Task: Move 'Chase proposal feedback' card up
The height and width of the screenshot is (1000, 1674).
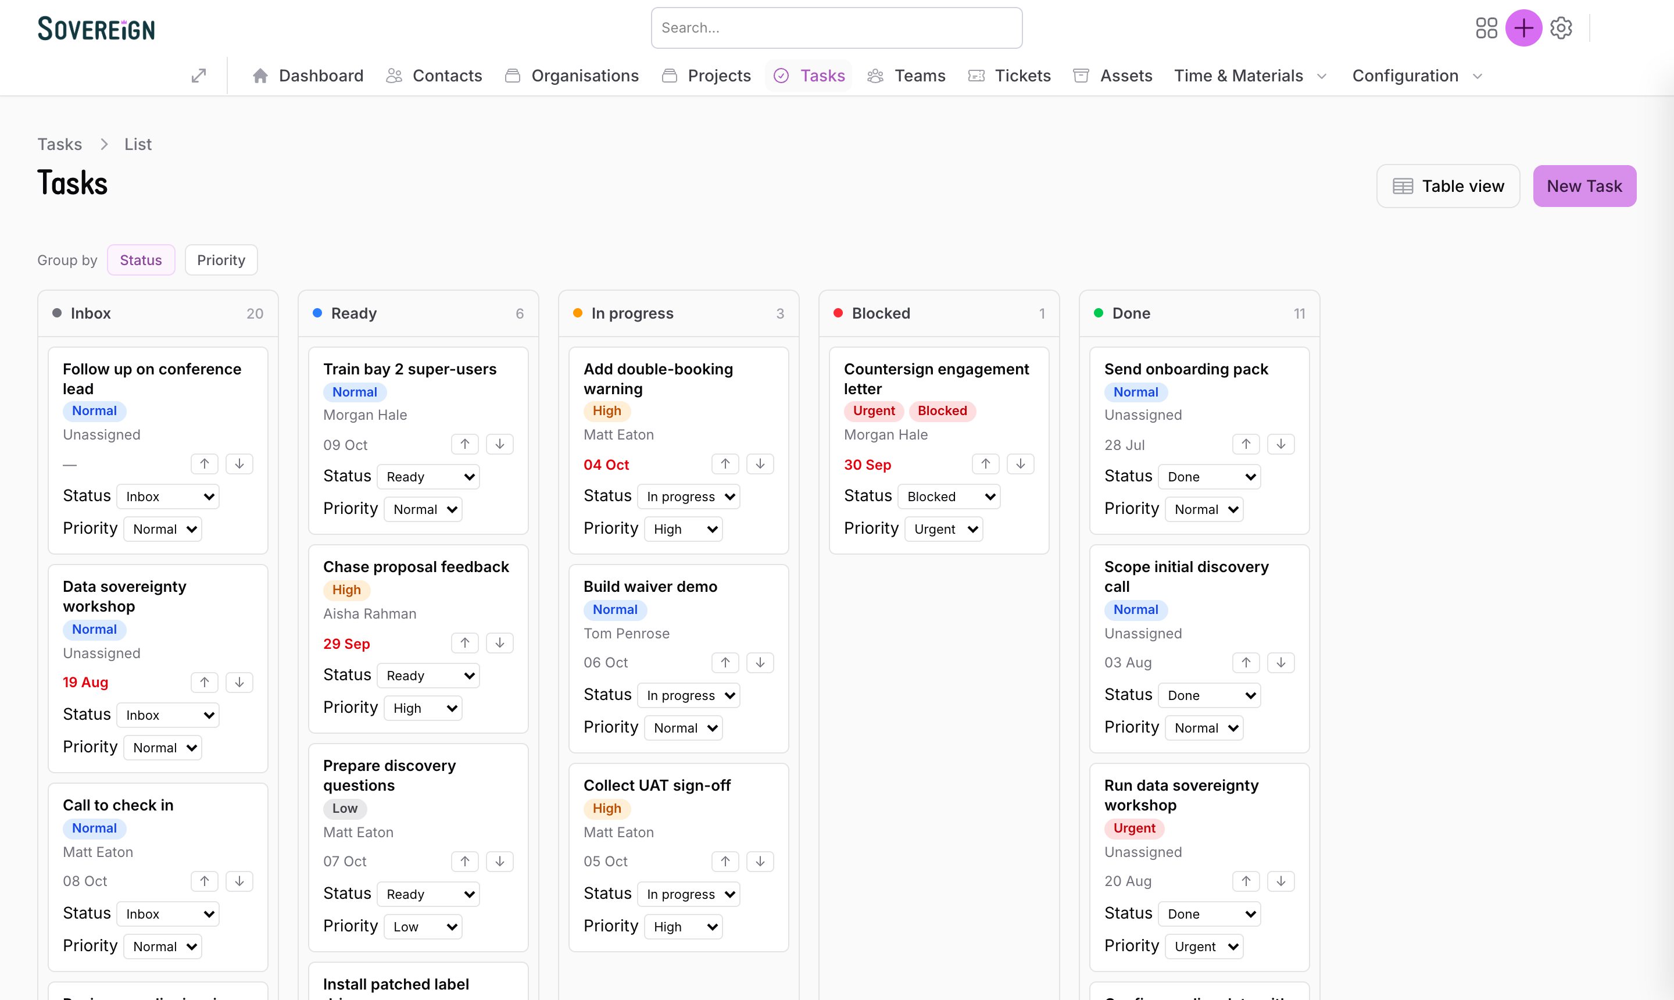Action: [x=465, y=643]
